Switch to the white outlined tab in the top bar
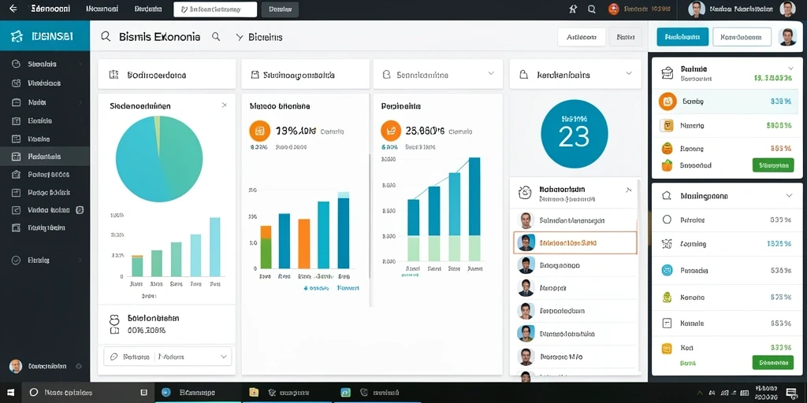Screen dimensions: 807x403 pyautogui.click(x=215, y=9)
